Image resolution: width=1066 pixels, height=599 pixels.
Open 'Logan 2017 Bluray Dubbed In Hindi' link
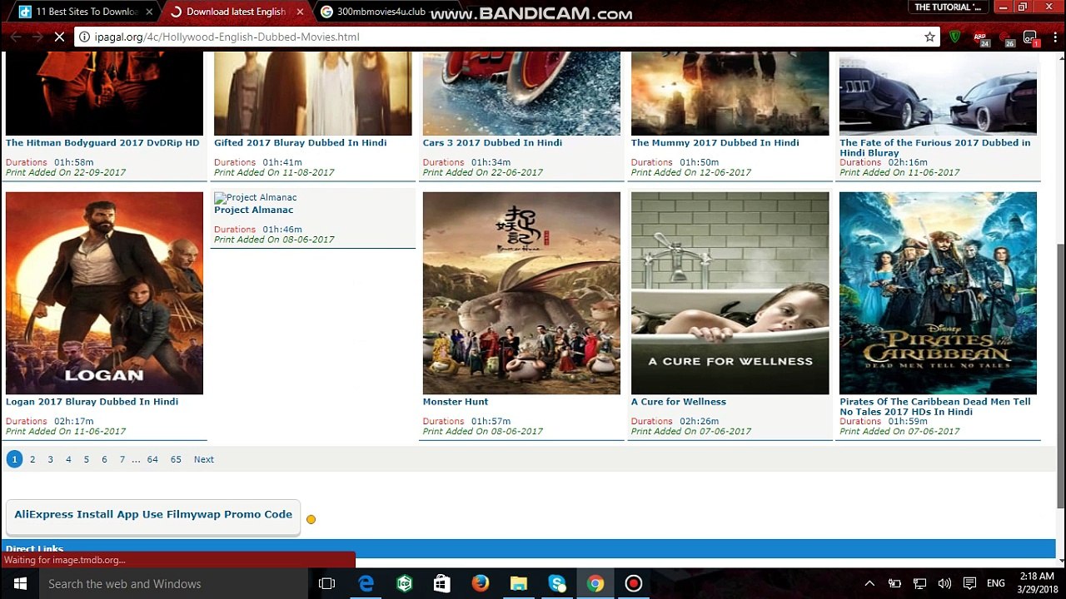[x=92, y=401]
